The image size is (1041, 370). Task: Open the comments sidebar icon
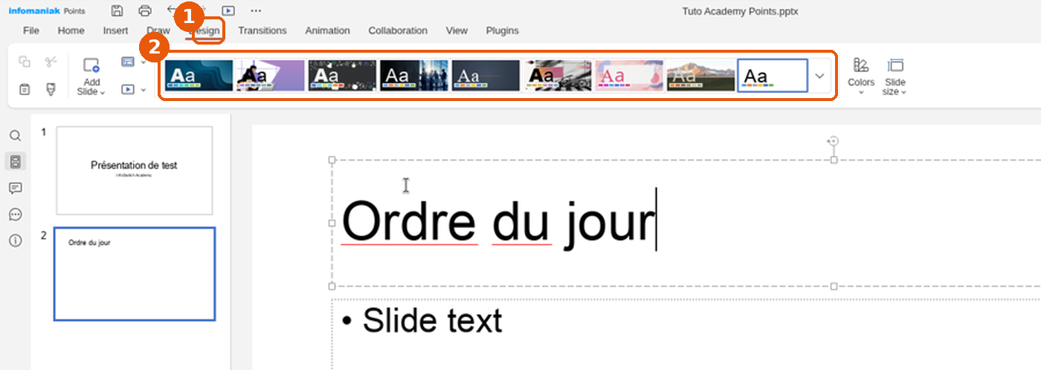15,188
